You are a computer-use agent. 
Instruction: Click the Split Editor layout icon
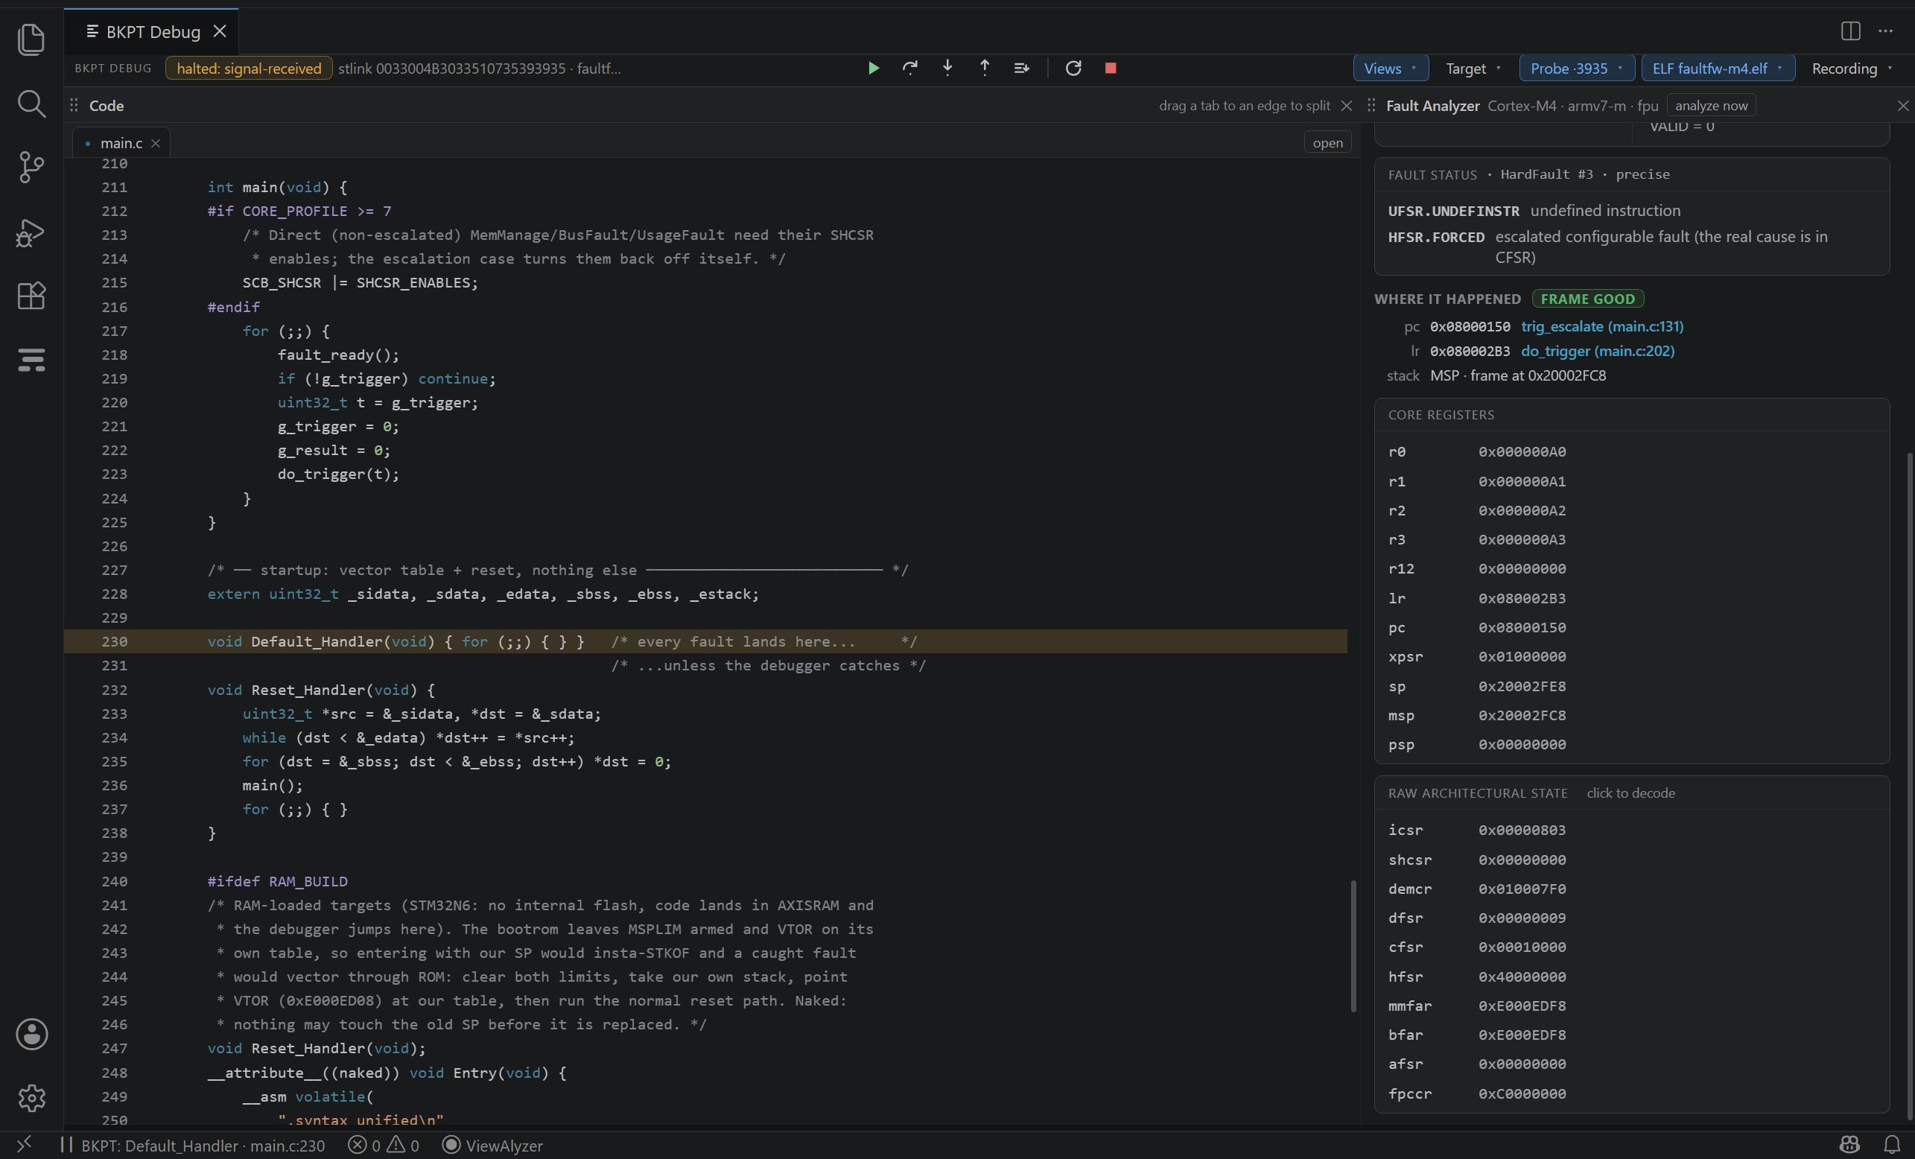[x=1850, y=31]
